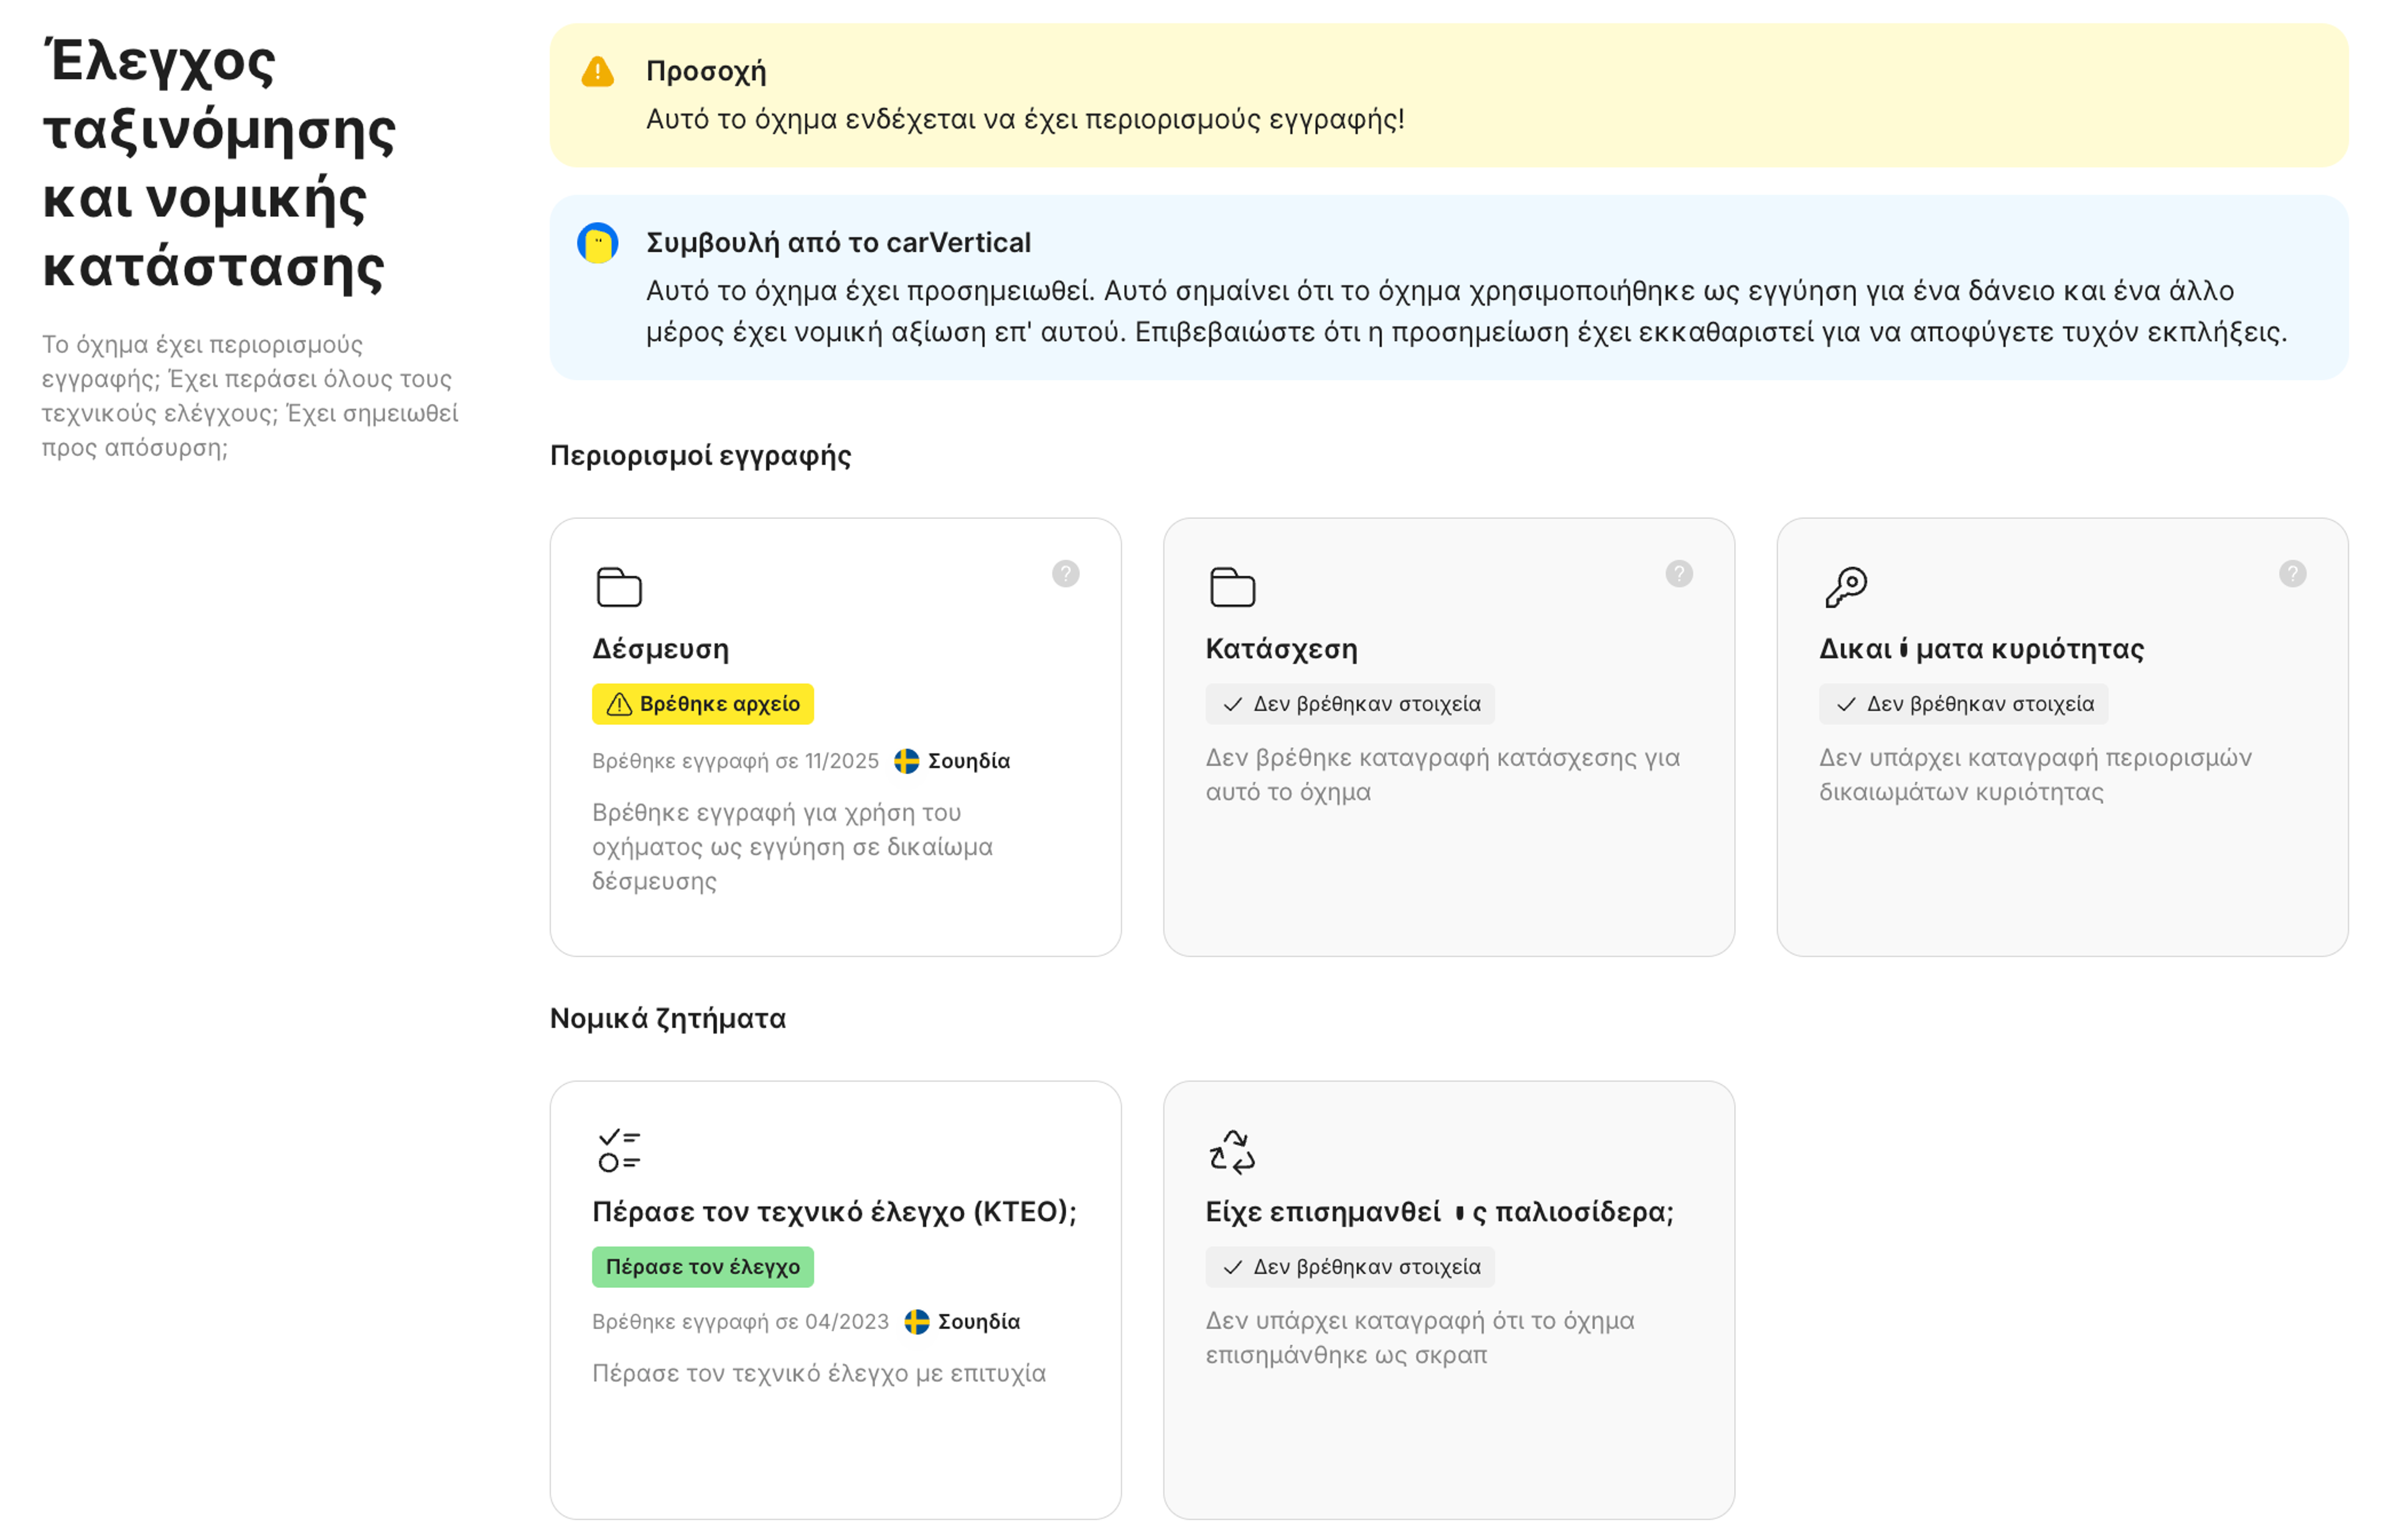The width and height of the screenshot is (2390, 1540).
Task: Click the folder icon above Κατάσχεση
Action: click(x=1232, y=587)
